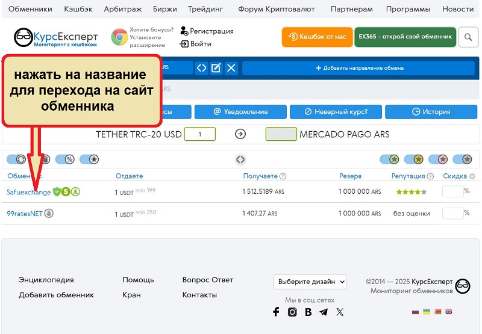Open help icon beside Получаете
The width and height of the screenshot is (482, 334).
(x=283, y=176)
